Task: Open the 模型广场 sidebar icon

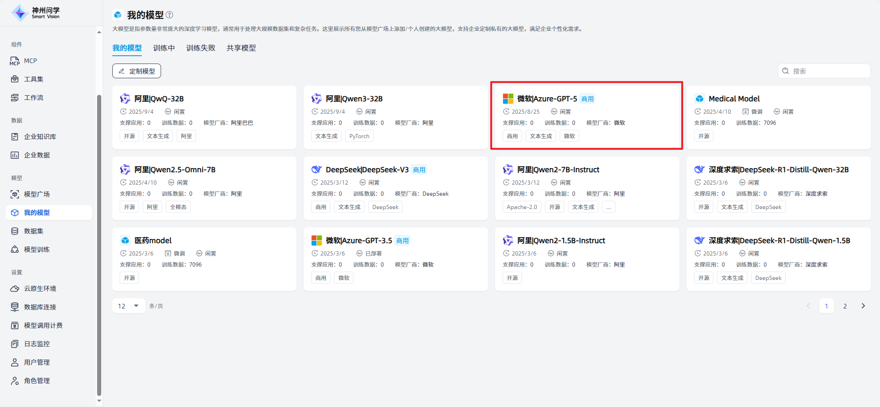Action: click(x=15, y=194)
